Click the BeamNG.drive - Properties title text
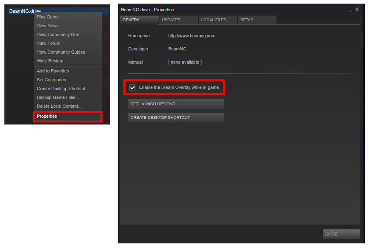 click(147, 10)
